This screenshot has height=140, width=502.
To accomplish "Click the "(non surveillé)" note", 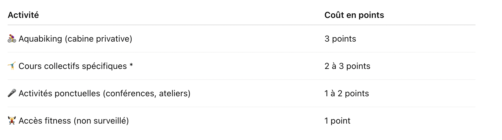I will coord(101,121).
